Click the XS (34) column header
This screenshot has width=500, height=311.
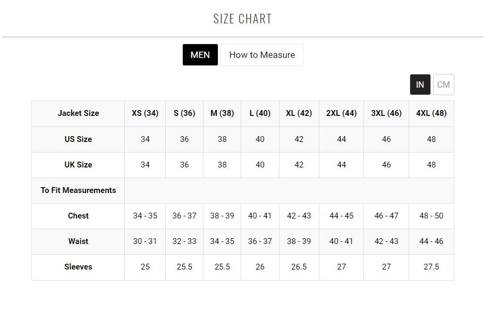click(x=145, y=113)
